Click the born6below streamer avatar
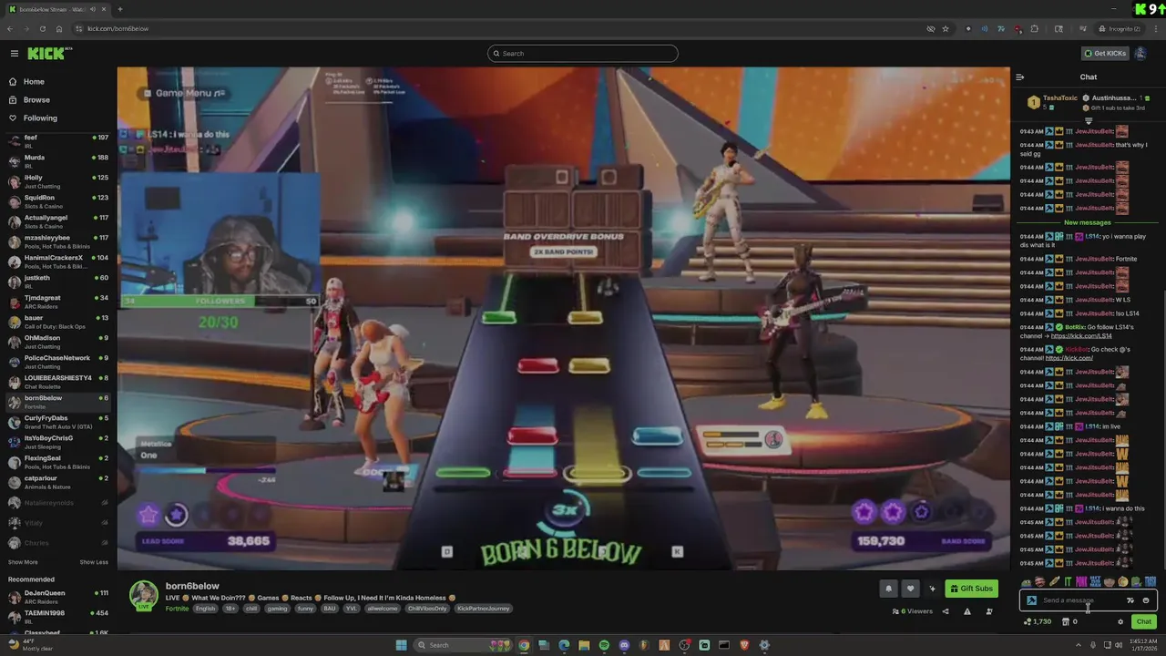Viewport: 1166px width, 656px height. click(143, 595)
